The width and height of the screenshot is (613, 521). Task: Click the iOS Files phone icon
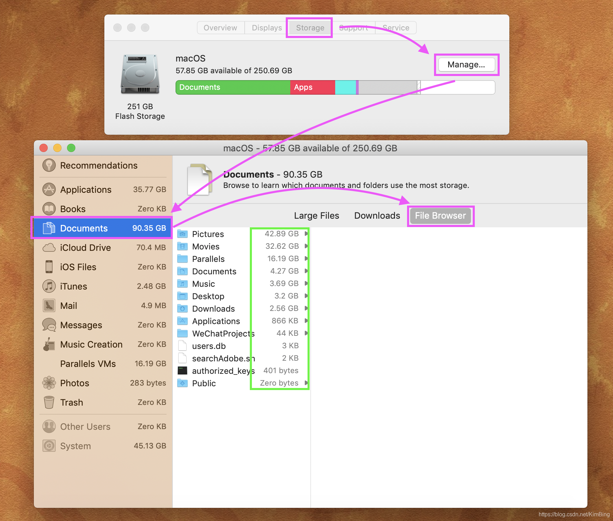(49, 267)
